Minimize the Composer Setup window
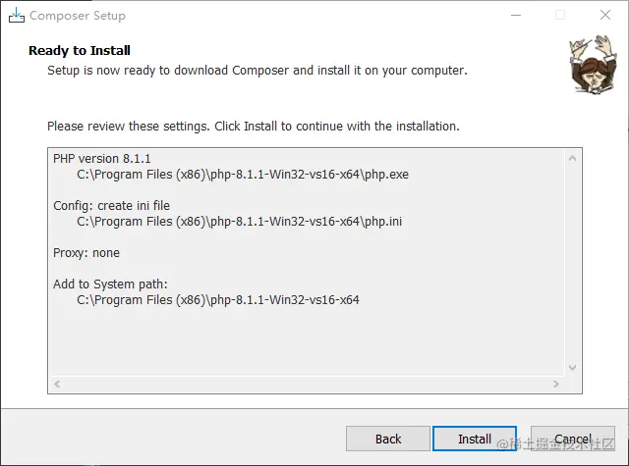This screenshot has width=629, height=466. click(x=516, y=16)
